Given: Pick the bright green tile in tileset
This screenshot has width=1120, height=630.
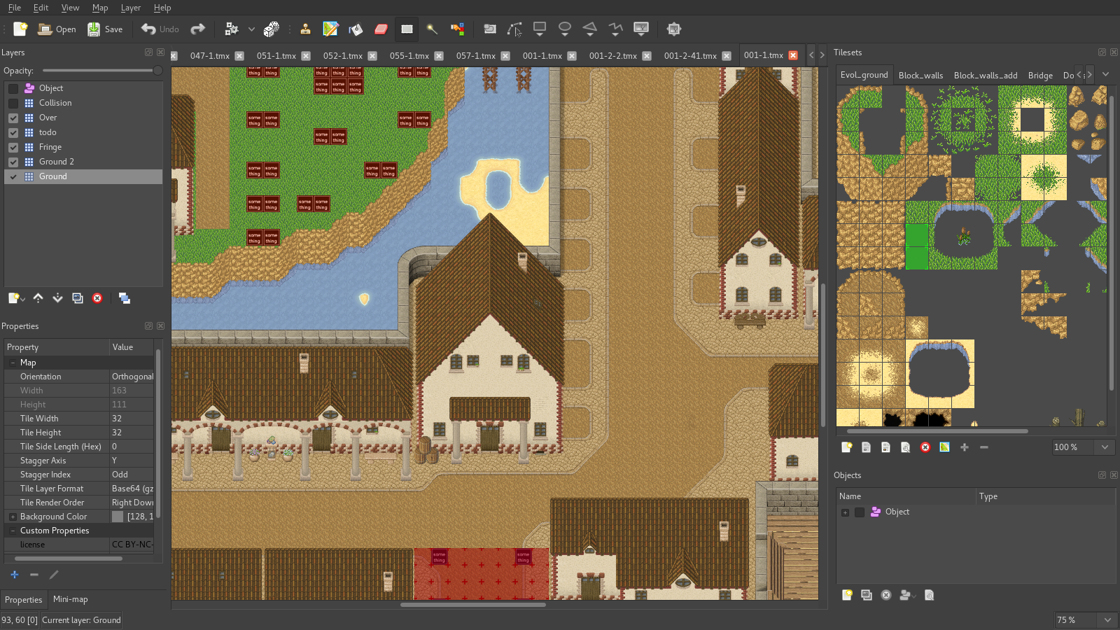Looking at the screenshot, I should tap(917, 246).
